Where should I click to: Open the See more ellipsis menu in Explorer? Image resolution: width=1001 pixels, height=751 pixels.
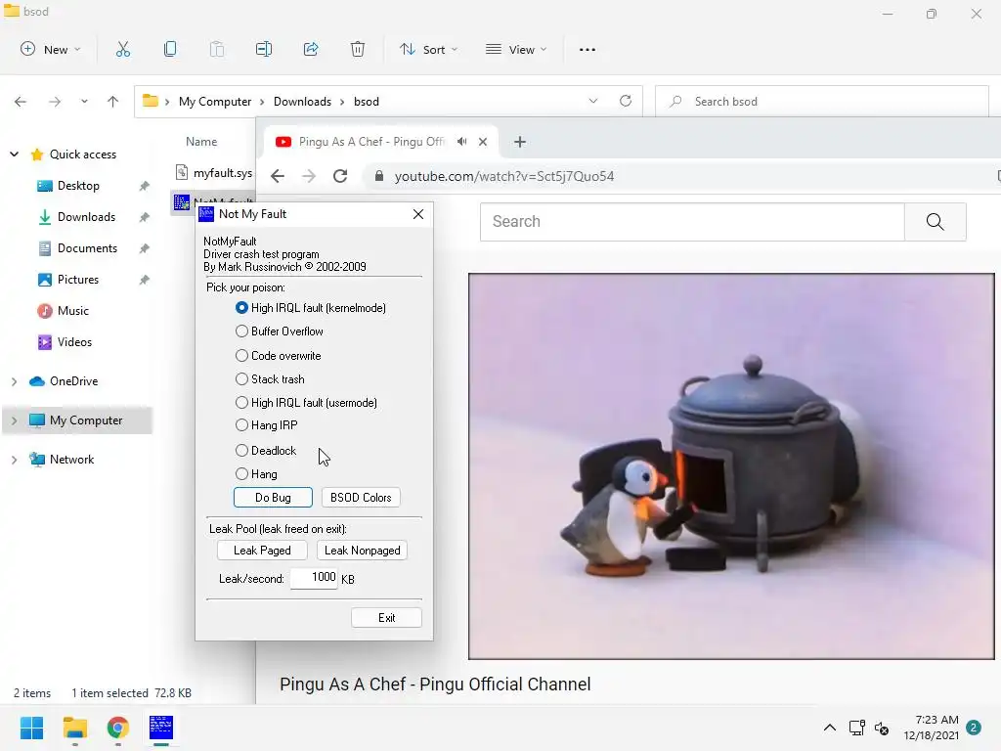(588, 49)
